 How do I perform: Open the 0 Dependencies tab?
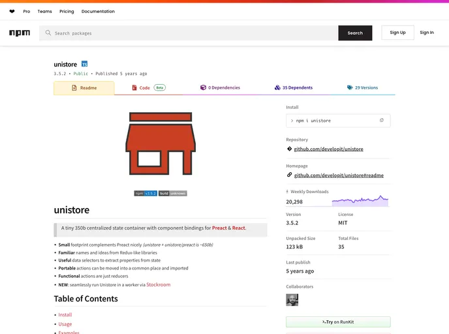pyautogui.click(x=220, y=88)
